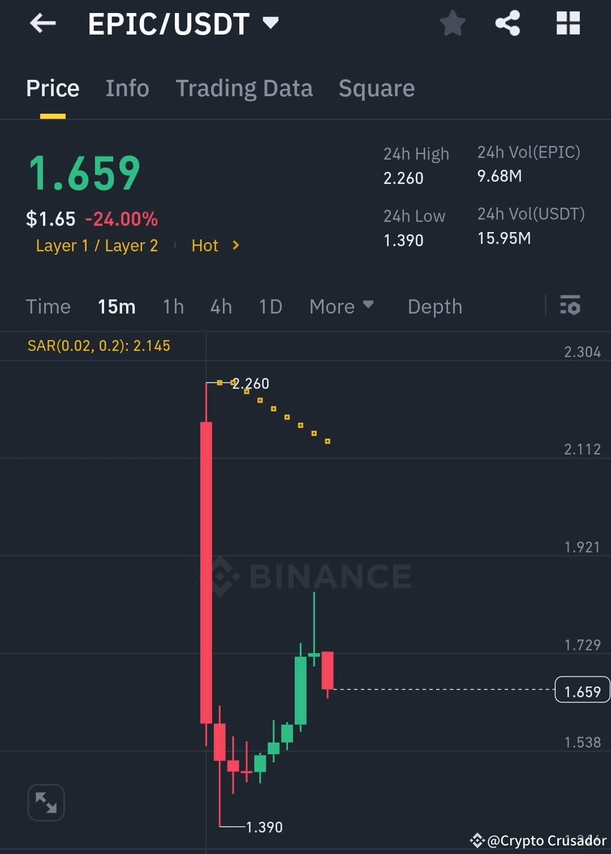The image size is (611, 854).
Task: Switch to the Trading Data tab
Action: pos(244,88)
